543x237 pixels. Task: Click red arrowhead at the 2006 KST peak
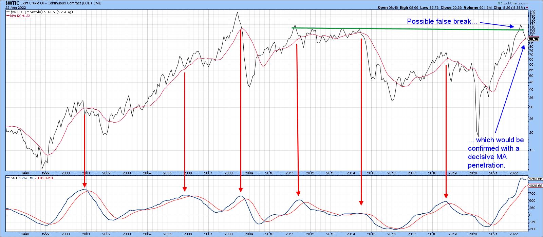coord(185,189)
